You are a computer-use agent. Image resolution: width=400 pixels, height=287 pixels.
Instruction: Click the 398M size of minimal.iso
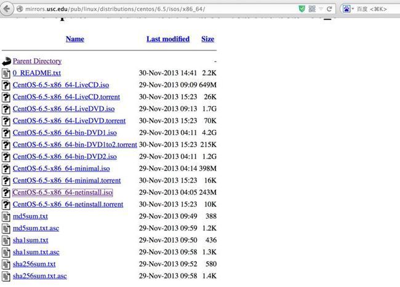point(208,168)
